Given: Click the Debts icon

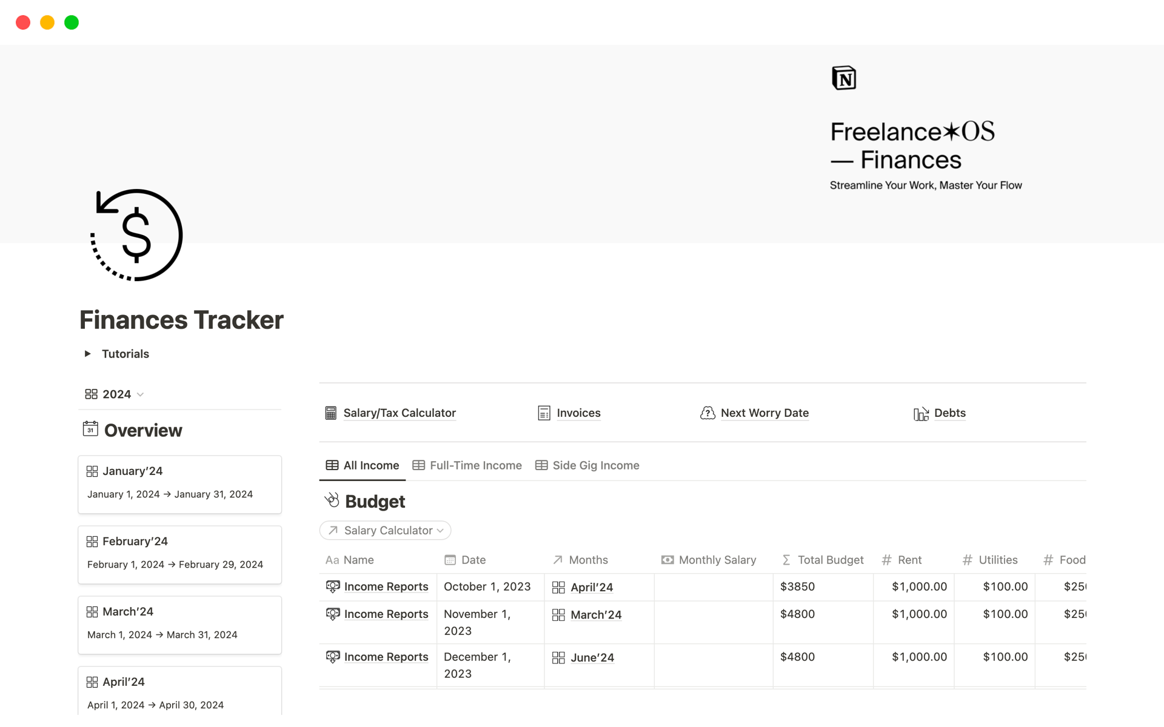Looking at the screenshot, I should 921,412.
